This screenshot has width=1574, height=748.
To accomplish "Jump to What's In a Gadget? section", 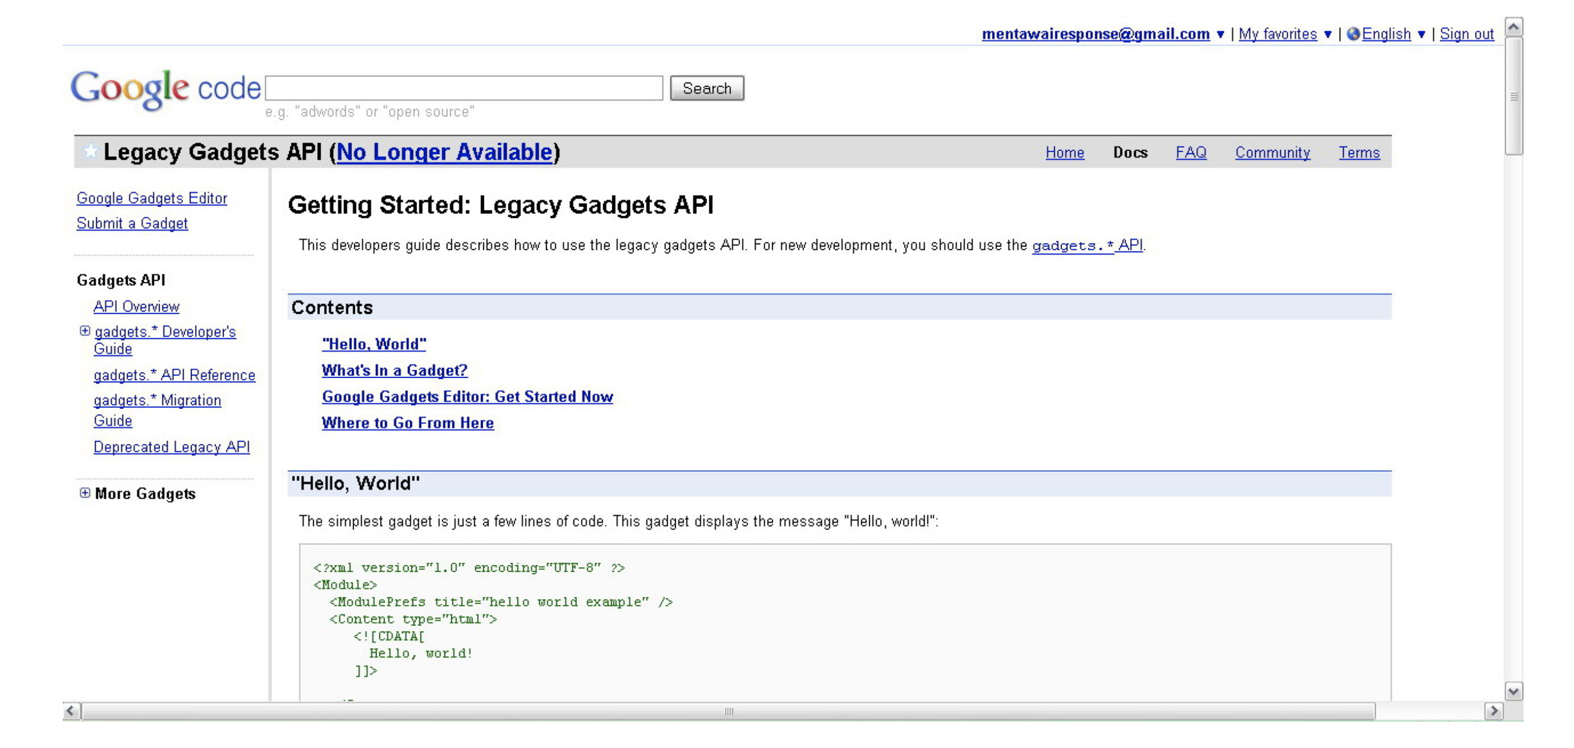I will (394, 370).
